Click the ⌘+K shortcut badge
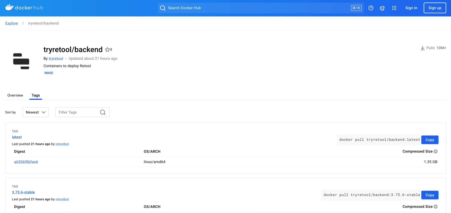 pos(356,8)
